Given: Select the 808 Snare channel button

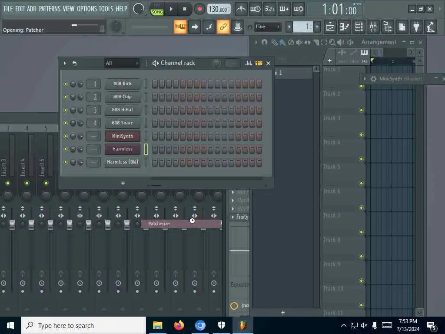Looking at the screenshot, I should [x=122, y=123].
